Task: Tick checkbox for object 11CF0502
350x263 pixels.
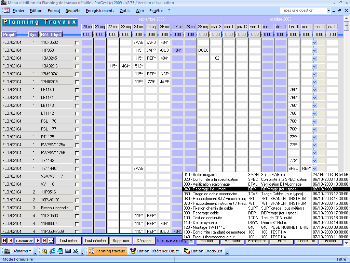Action: 77,43
